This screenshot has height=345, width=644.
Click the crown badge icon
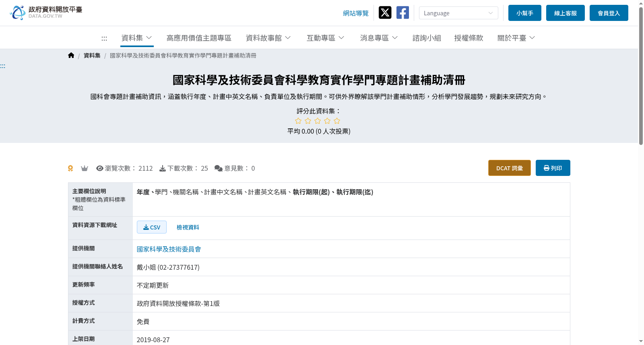coord(85,168)
